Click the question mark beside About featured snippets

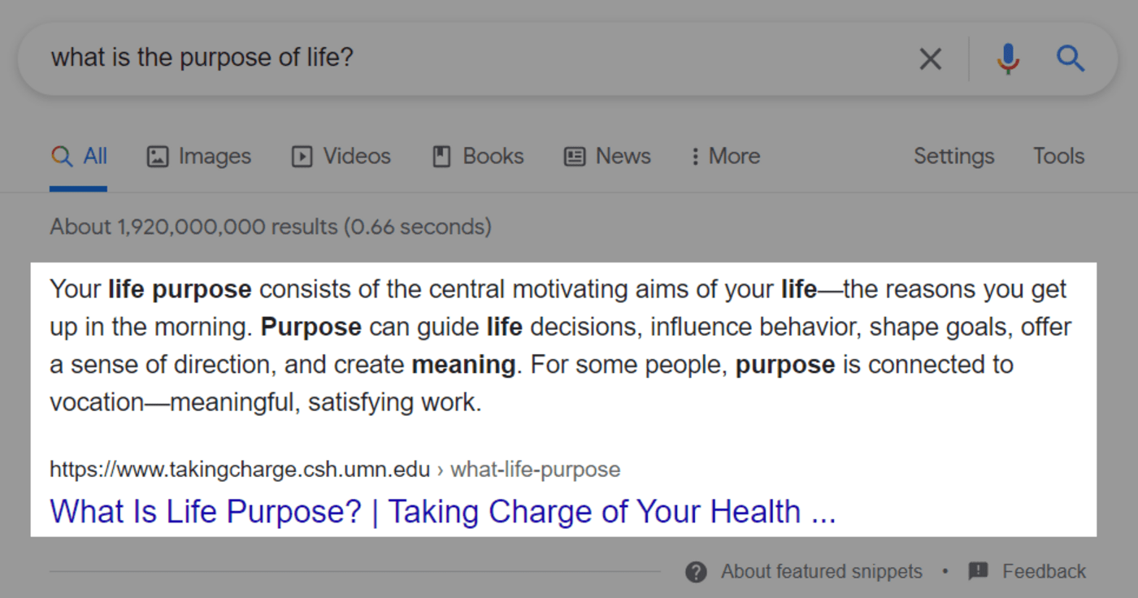point(697,571)
